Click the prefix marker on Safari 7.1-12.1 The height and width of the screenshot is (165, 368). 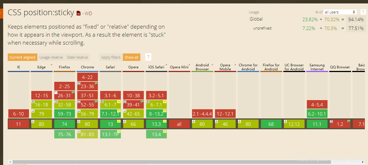coord(119,111)
